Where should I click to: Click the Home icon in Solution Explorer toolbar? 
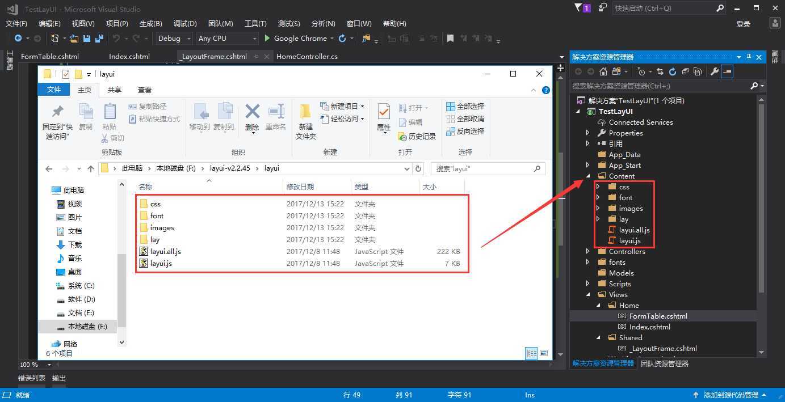pyautogui.click(x=603, y=71)
